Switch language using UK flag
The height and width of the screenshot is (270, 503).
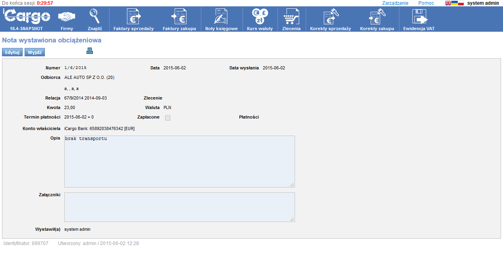point(448,3)
